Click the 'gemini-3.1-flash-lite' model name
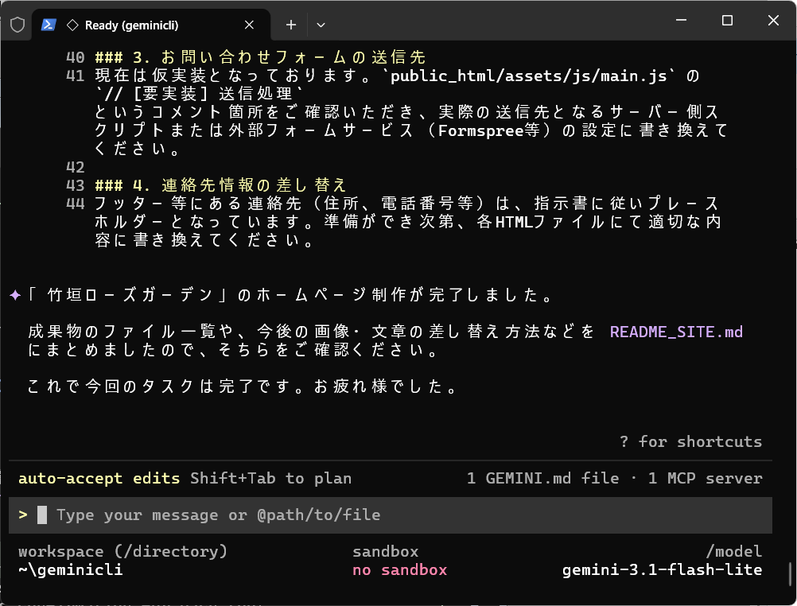The image size is (797, 606). click(x=663, y=570)
